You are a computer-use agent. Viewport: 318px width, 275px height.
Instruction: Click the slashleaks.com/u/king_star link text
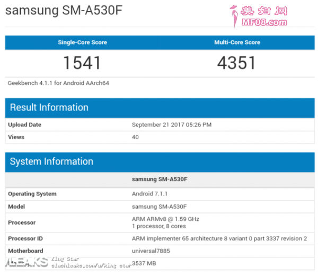coord(91,265)
